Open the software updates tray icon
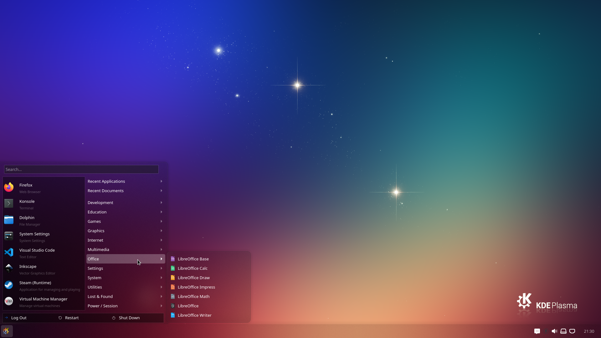 (x=546, y=331)
